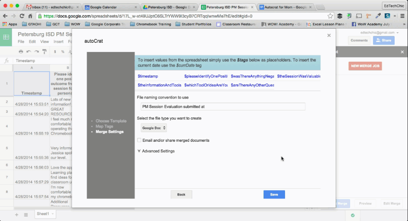Open Chrome's hamburger menu
Screen dimensions: 408x221
402,16
